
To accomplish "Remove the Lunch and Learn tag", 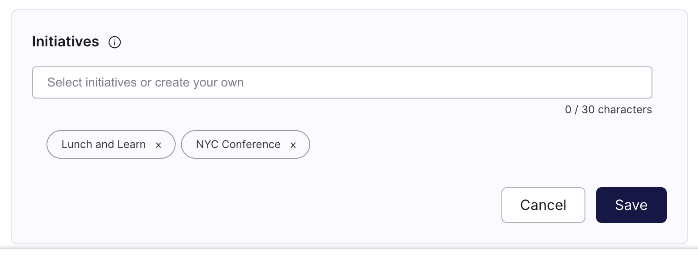I will click(158, 145).
